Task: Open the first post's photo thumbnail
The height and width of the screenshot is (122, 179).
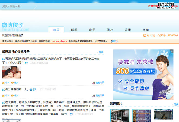Action: pyautogui.click(x=11, y=72)
